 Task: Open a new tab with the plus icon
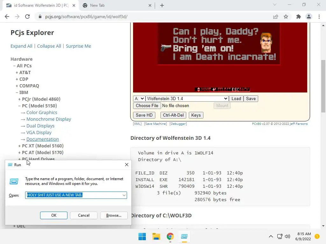(162, 5)
